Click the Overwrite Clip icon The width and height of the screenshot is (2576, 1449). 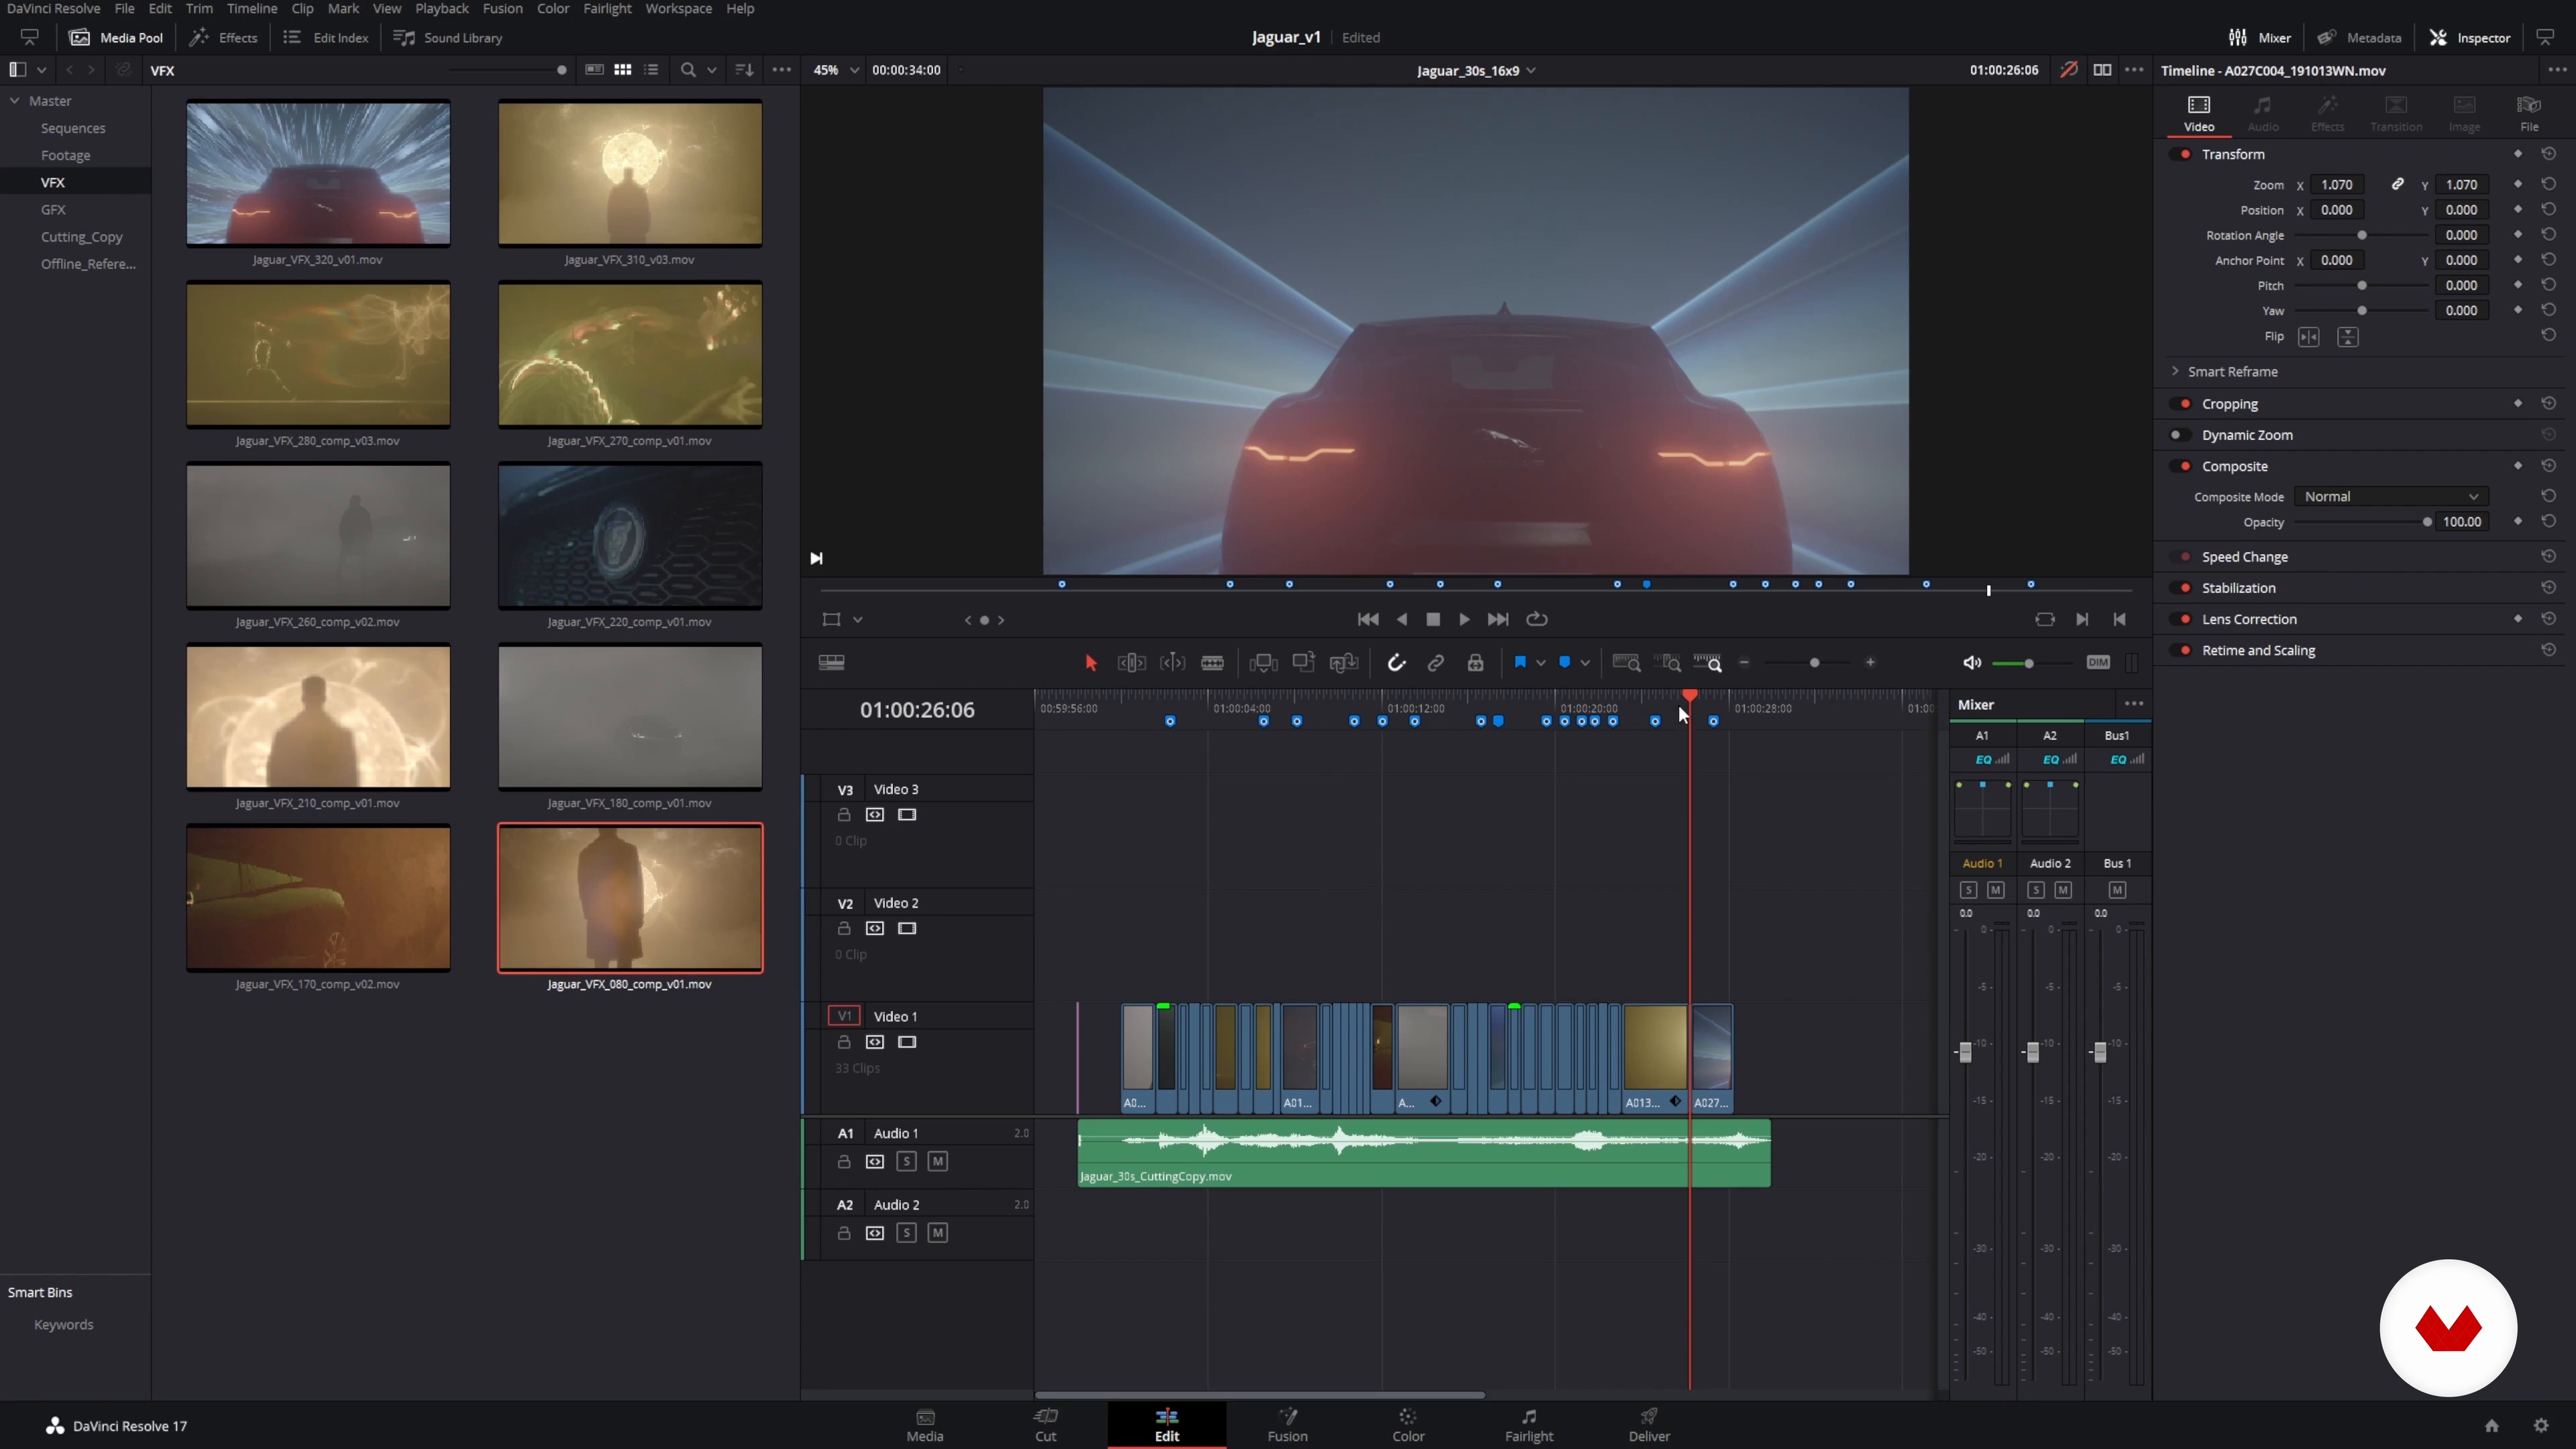click(1303, 663)
